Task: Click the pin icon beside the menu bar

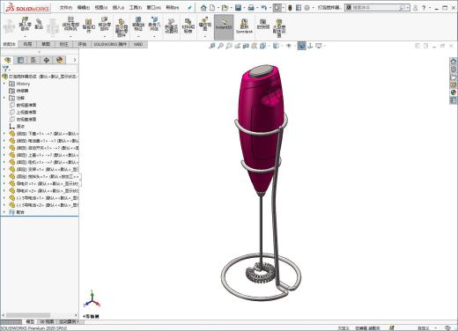Action: coord(189,8)
